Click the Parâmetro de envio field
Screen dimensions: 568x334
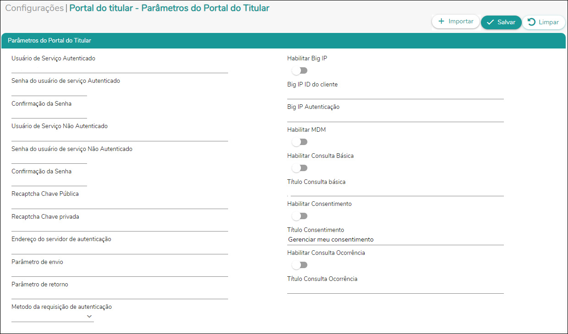point(120,271)
